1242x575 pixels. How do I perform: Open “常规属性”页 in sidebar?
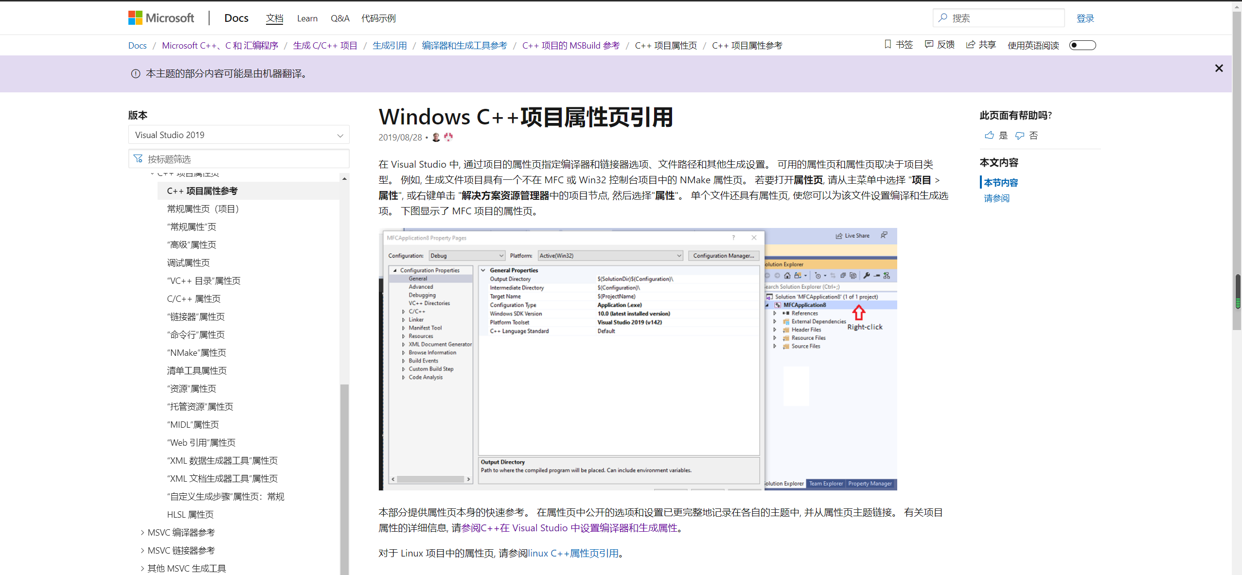click(192, 227)
